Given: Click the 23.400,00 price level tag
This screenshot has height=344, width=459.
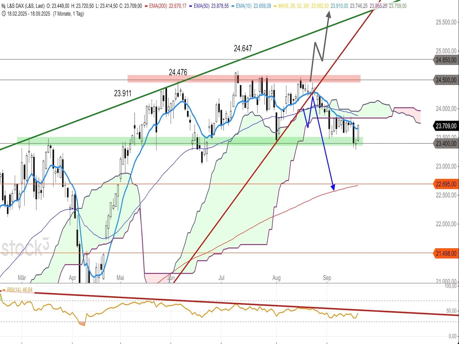Looking at the screenshot, I should [x=446, y=144].
